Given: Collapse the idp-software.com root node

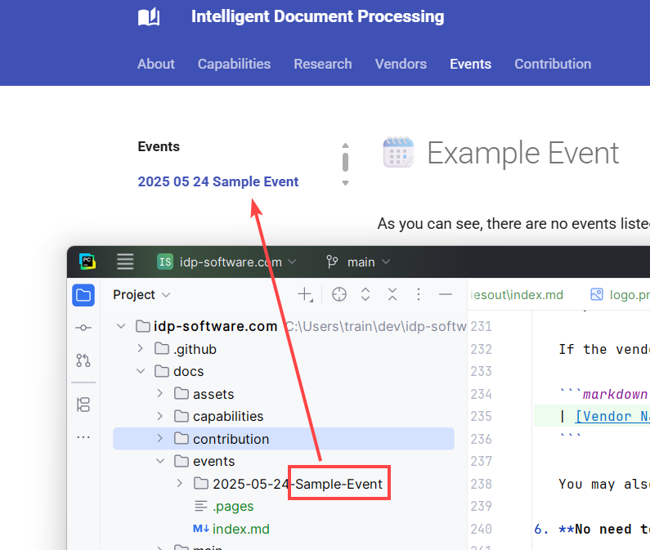Looking at the screenshot, I should [121, 326].
